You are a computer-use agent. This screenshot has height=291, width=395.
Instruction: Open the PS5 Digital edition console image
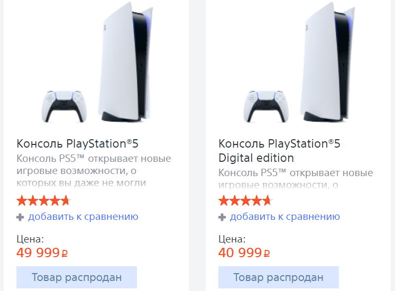tap(328, 61)
